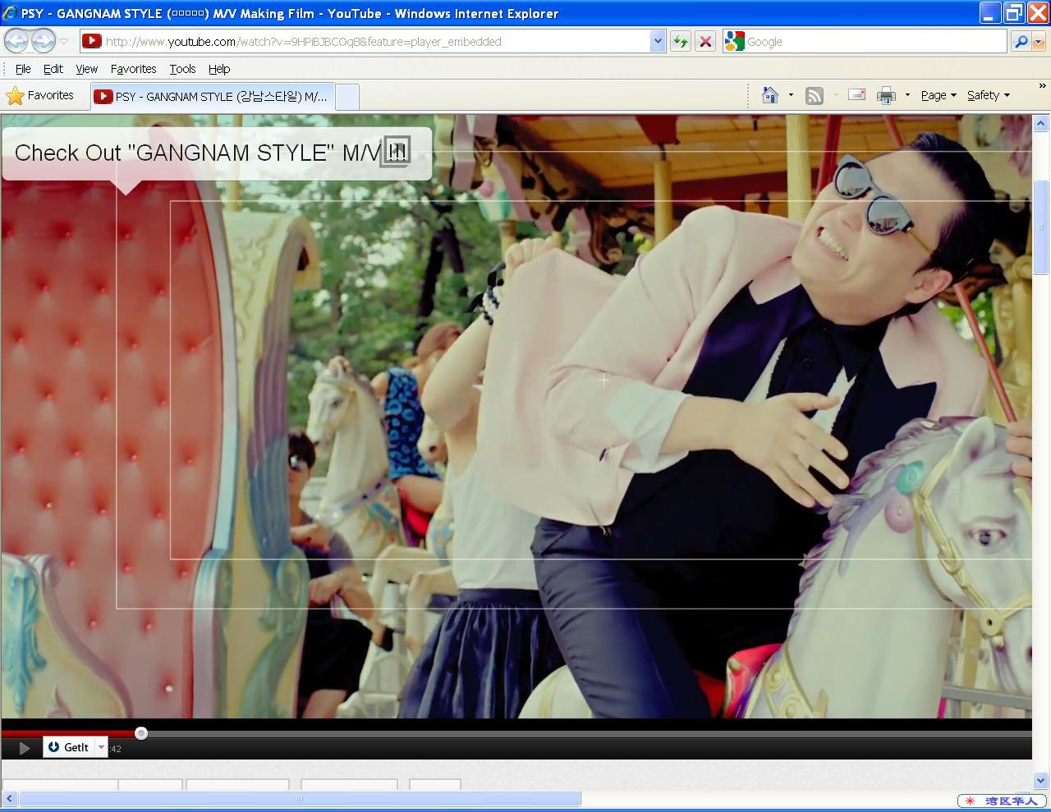Viewport: 1051px width, 812px height.
Task: Expand the GetIt options dropdown arrow
Action: [101, 747]
